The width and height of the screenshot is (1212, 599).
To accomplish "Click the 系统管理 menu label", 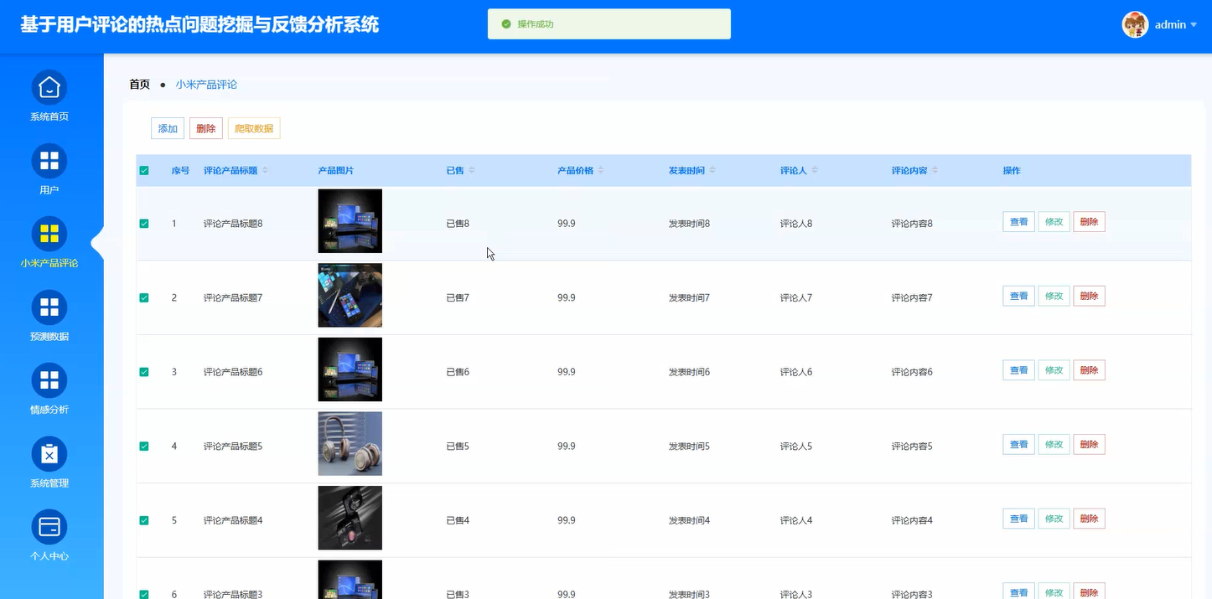I will (49, 483).
